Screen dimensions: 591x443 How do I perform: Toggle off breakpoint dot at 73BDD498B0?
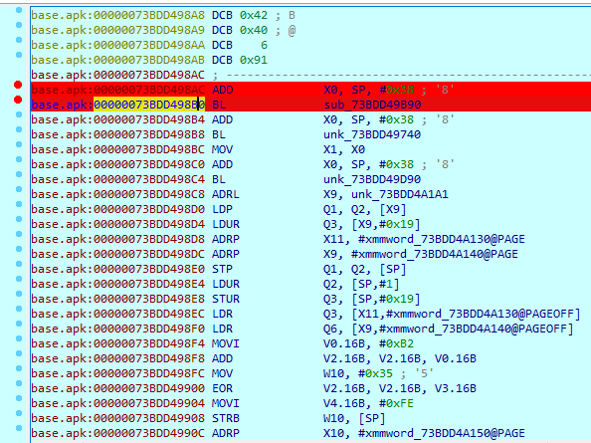tap(18, 100)
